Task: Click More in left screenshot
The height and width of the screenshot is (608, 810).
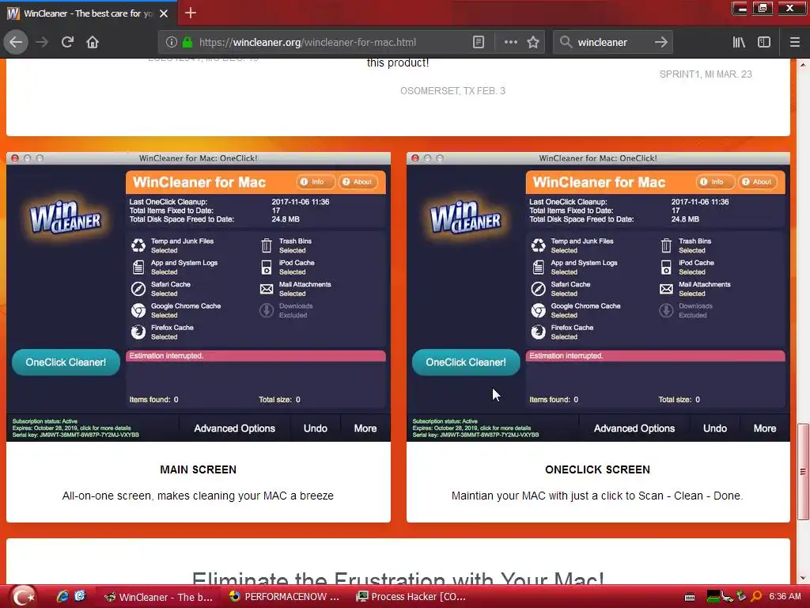Action: 365,428
